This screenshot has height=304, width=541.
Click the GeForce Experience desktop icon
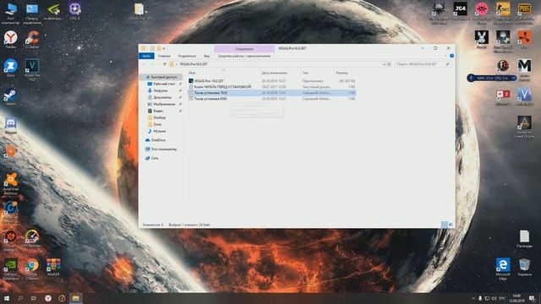[x=11, y=269]
